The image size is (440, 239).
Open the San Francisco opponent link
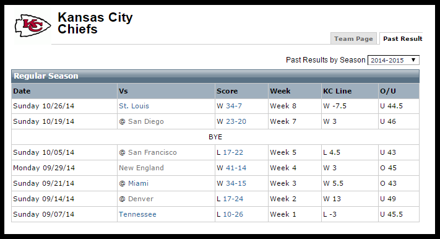pyautogui.click(x=152, y=152)
